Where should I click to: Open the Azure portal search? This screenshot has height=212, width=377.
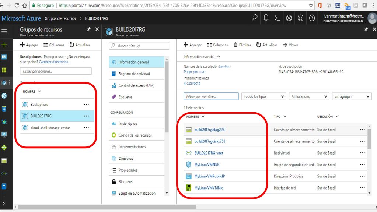[x=254, y=18]
